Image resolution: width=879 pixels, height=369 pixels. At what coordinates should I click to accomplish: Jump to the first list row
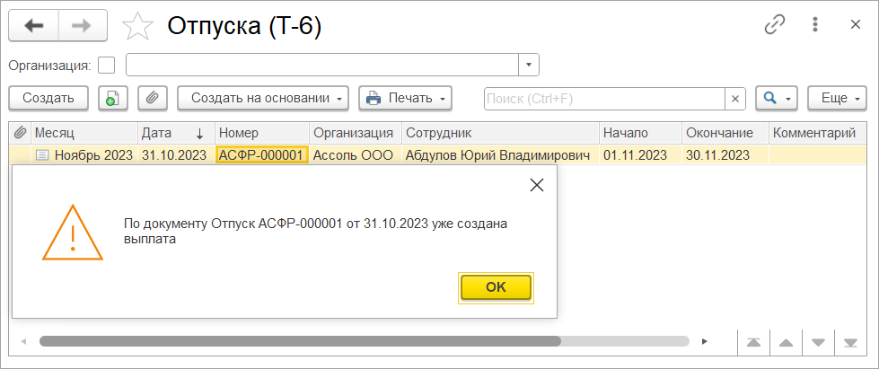754,342
